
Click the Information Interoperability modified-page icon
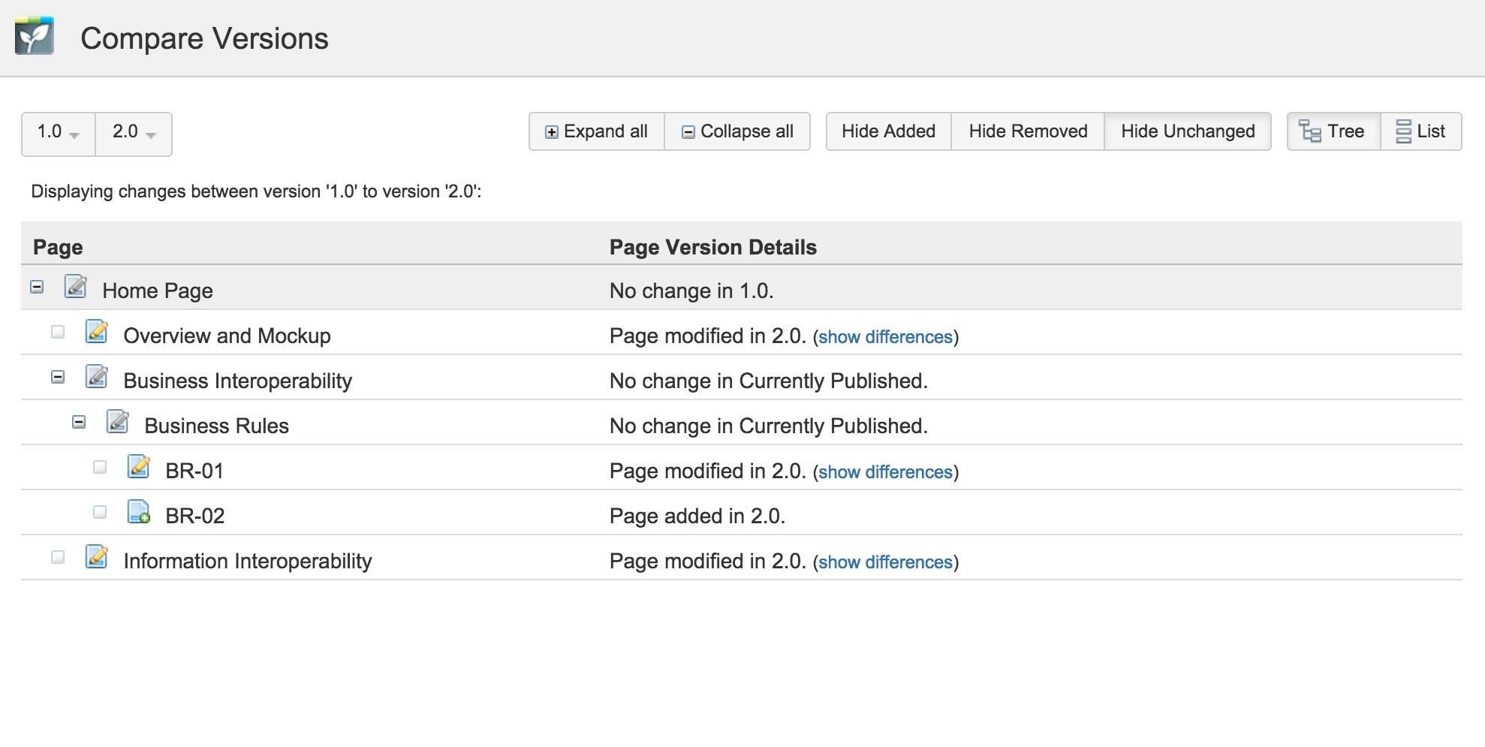pyautogui.click(x=97, y=557)
